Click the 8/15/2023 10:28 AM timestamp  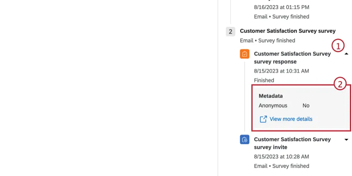[281, 157]
